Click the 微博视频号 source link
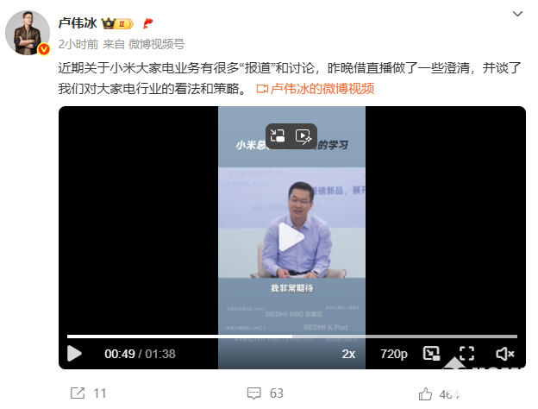 (x=156, y=44)
